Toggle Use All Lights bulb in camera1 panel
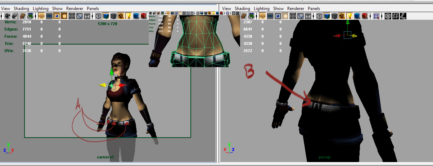 tap(128, 16)
